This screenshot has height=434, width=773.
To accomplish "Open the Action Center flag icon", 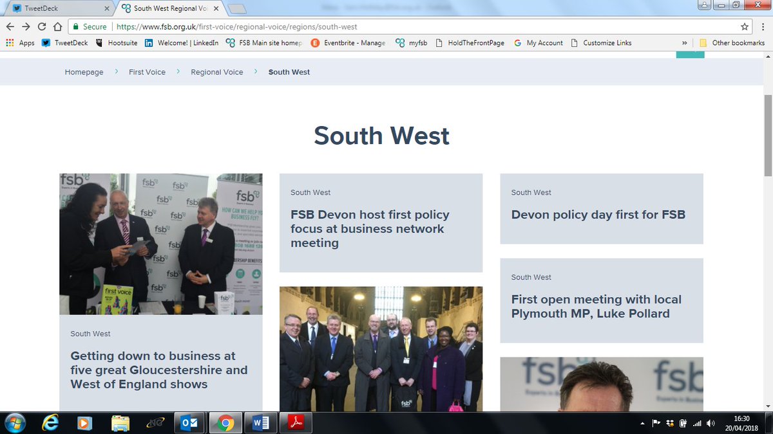I will tap(656, 423).
